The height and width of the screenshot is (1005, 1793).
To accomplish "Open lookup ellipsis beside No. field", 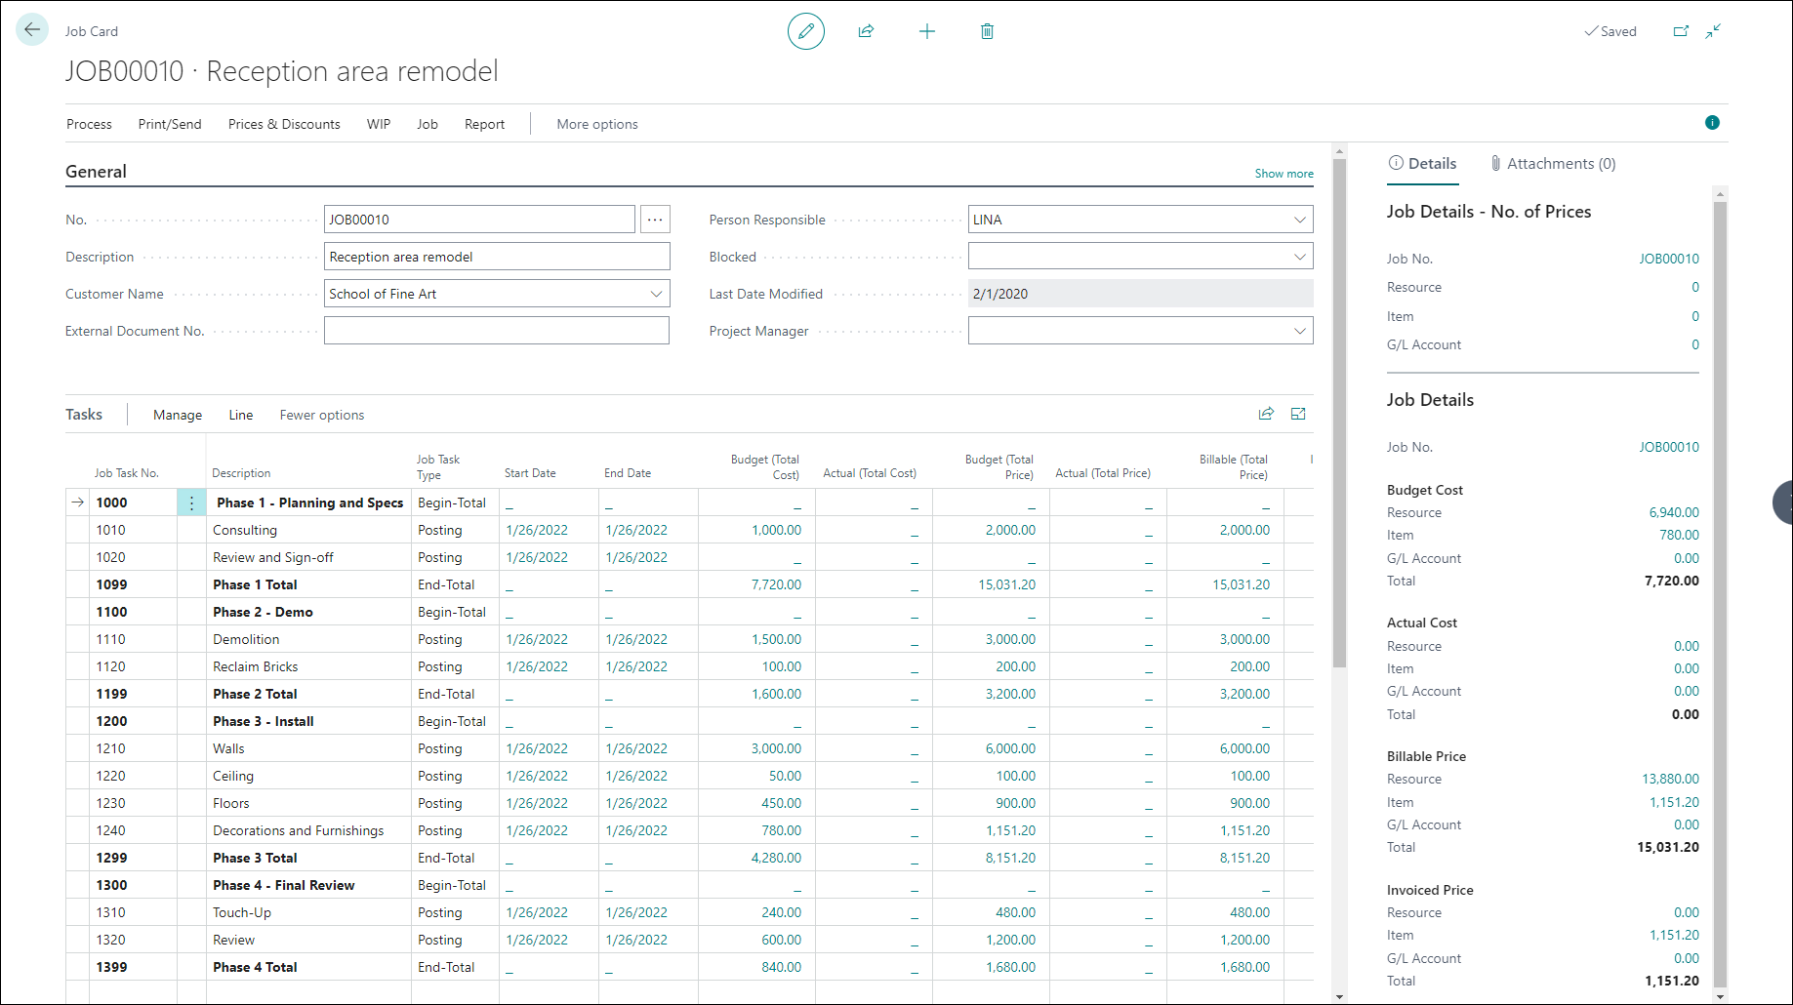I will [655, 220].
